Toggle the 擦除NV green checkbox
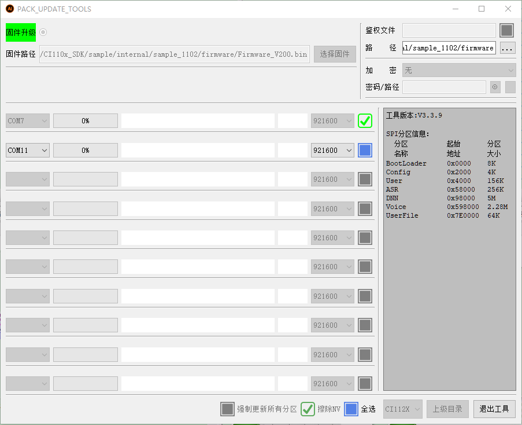 [308, 409]
